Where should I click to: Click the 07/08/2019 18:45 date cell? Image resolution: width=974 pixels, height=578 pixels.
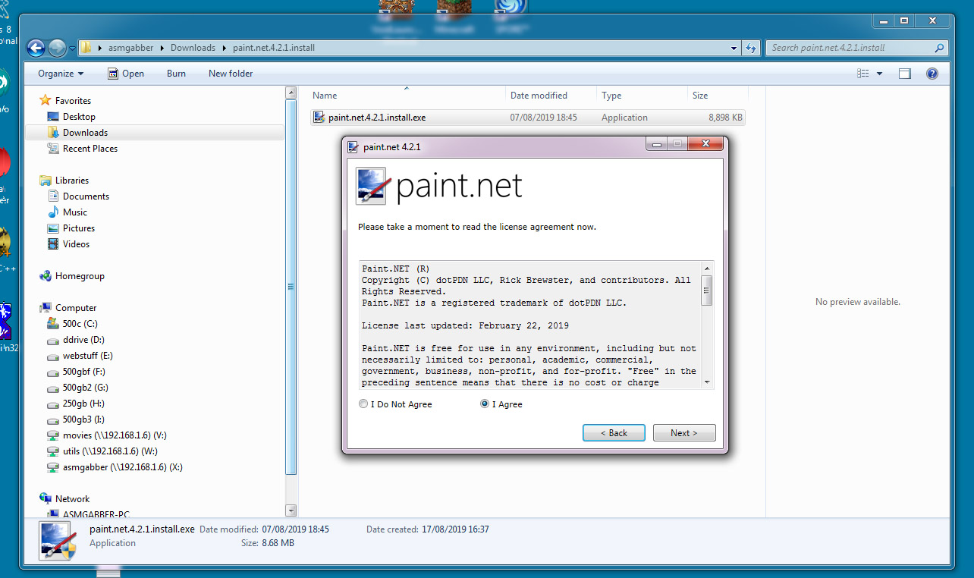coord(543,118)
